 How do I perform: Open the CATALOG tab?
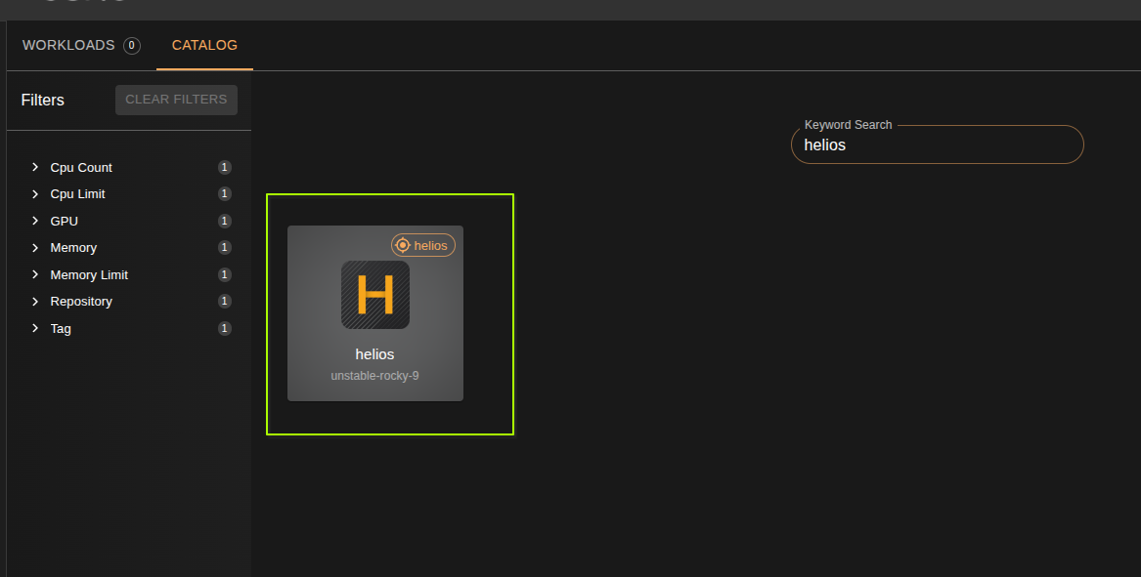(x=204, y=45)
